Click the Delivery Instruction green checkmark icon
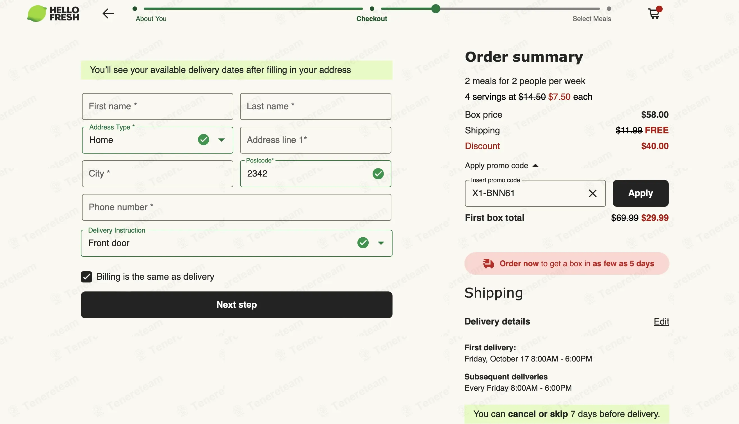Screen dimensions: 739x424 pyautogui.click(x=363, y=243)
